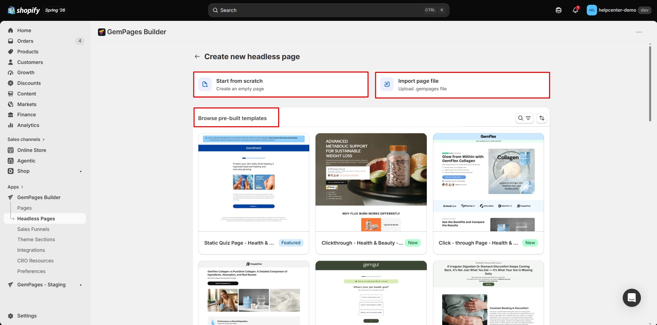
Task: Select Static Quiz Page template thumbnail
Action: tap(254, 182)
